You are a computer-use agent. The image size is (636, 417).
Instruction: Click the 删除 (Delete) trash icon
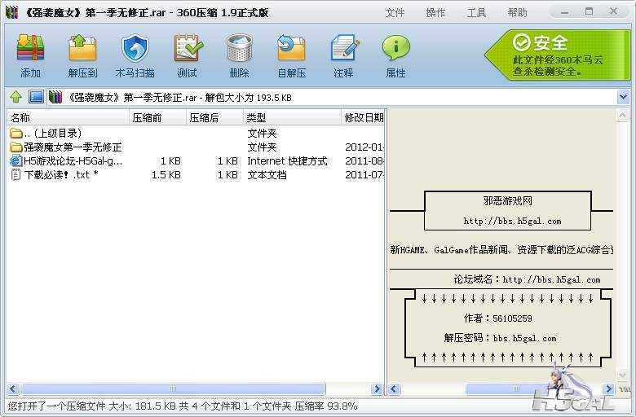(x=239, y=55)
